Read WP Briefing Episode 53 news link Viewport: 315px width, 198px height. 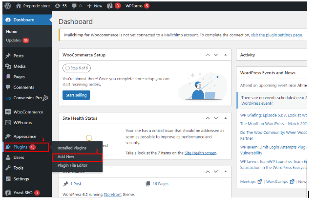point(273,115)
